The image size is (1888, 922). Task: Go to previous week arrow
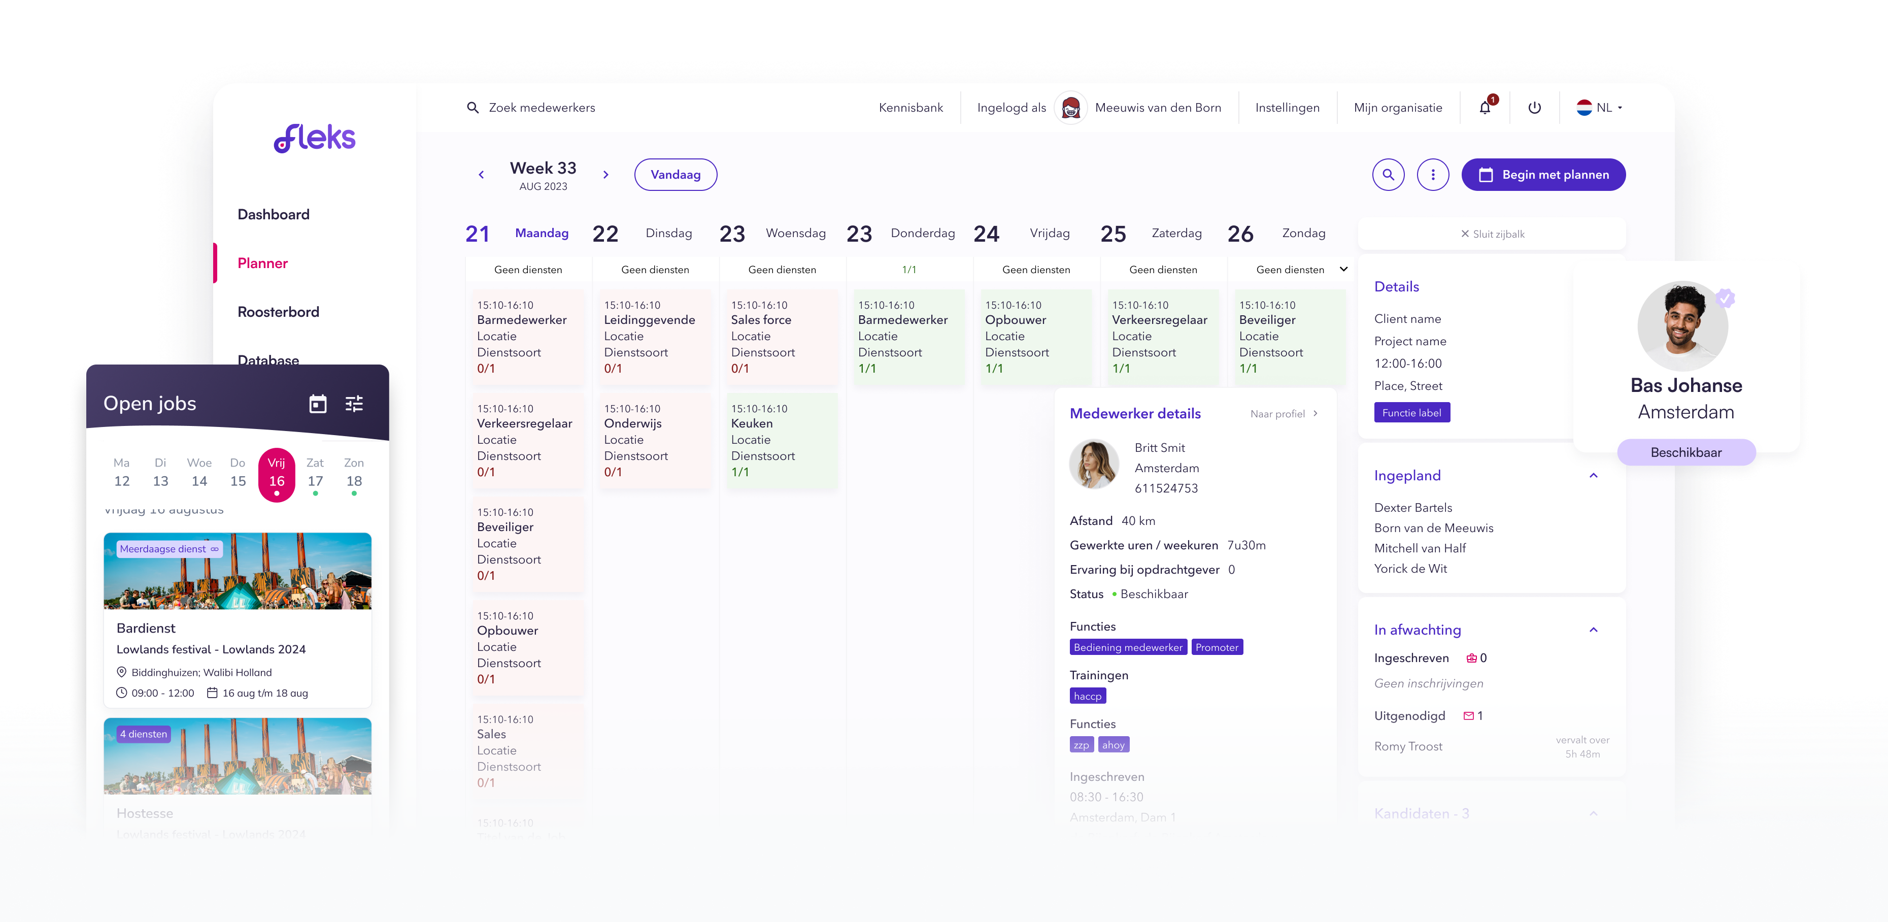coord(482,175)
